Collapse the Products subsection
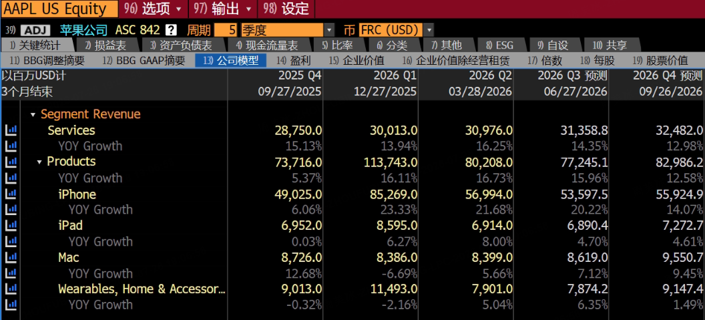The width and height of the screenshot is (705, 320). click(39, 162)
